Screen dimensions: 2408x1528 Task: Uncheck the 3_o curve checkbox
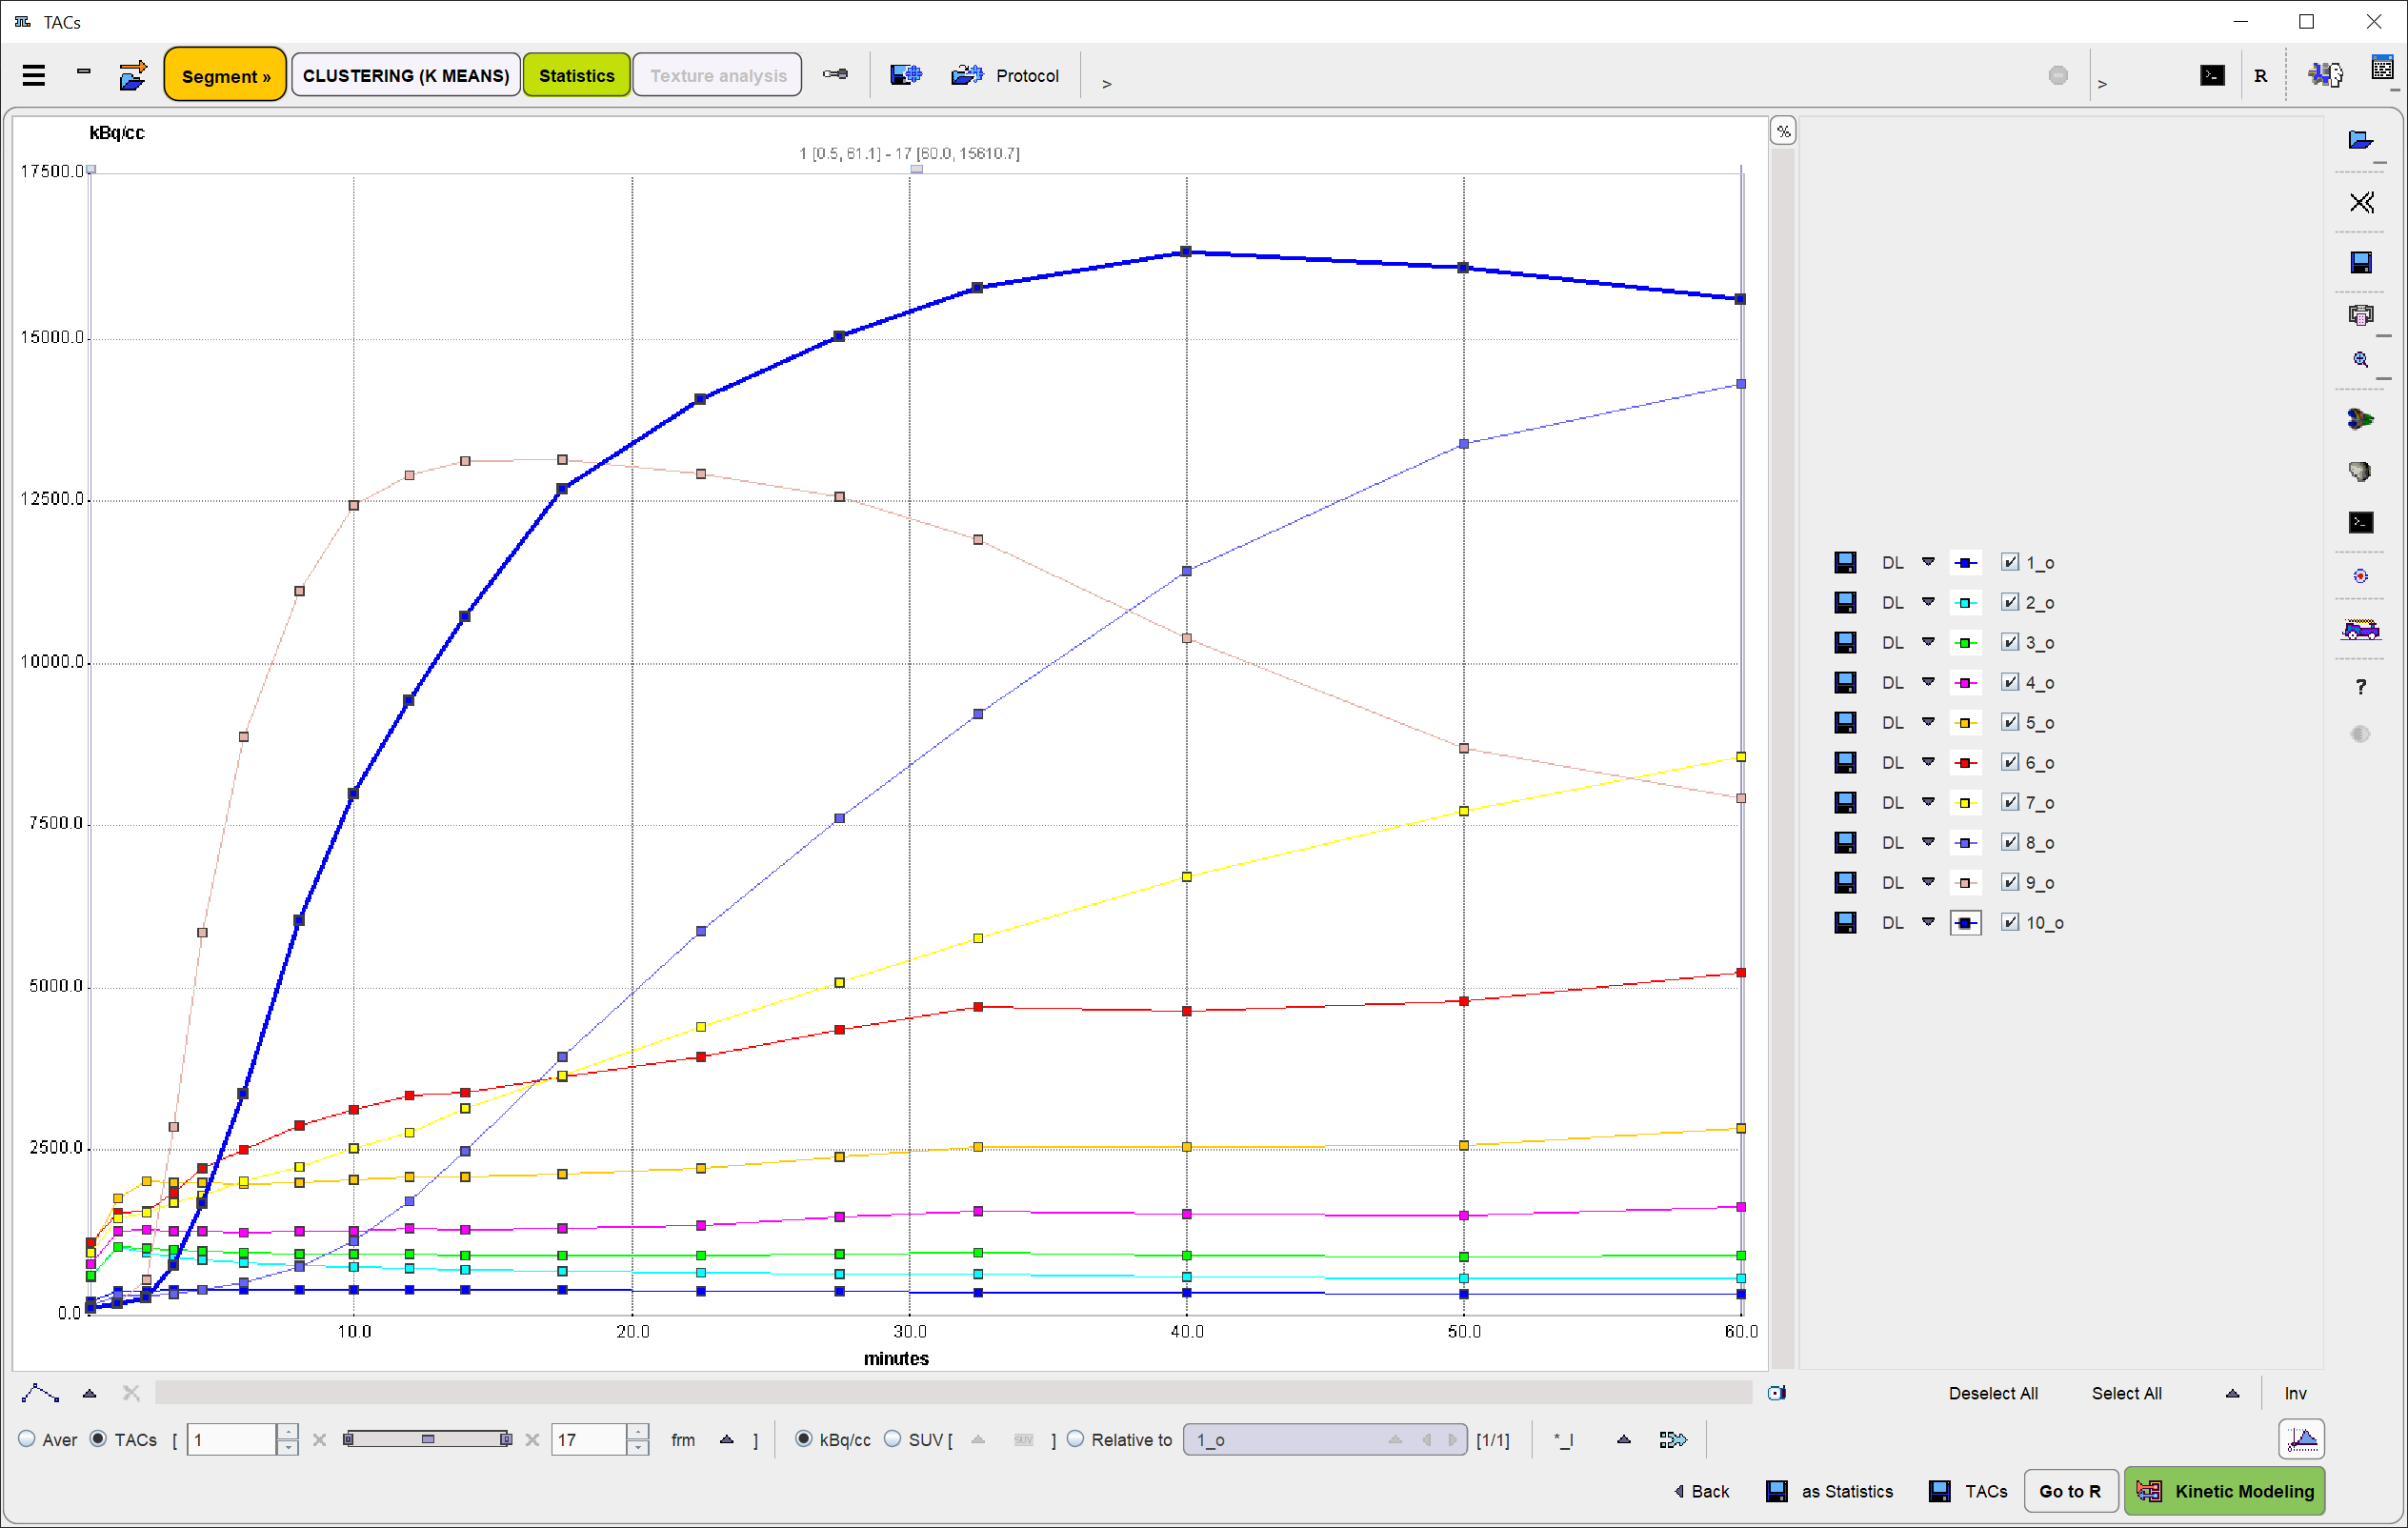(x=2010, y=642)
